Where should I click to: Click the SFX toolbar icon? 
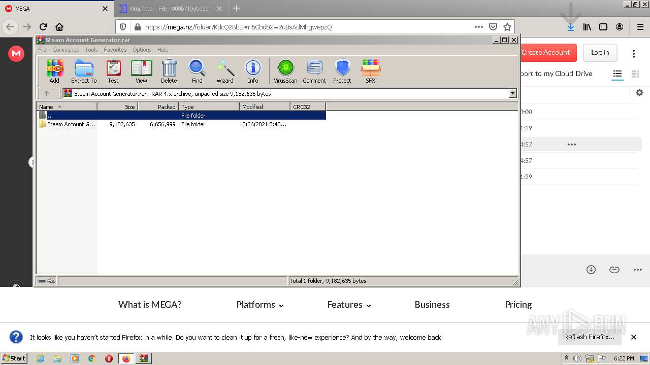[371, 71]
